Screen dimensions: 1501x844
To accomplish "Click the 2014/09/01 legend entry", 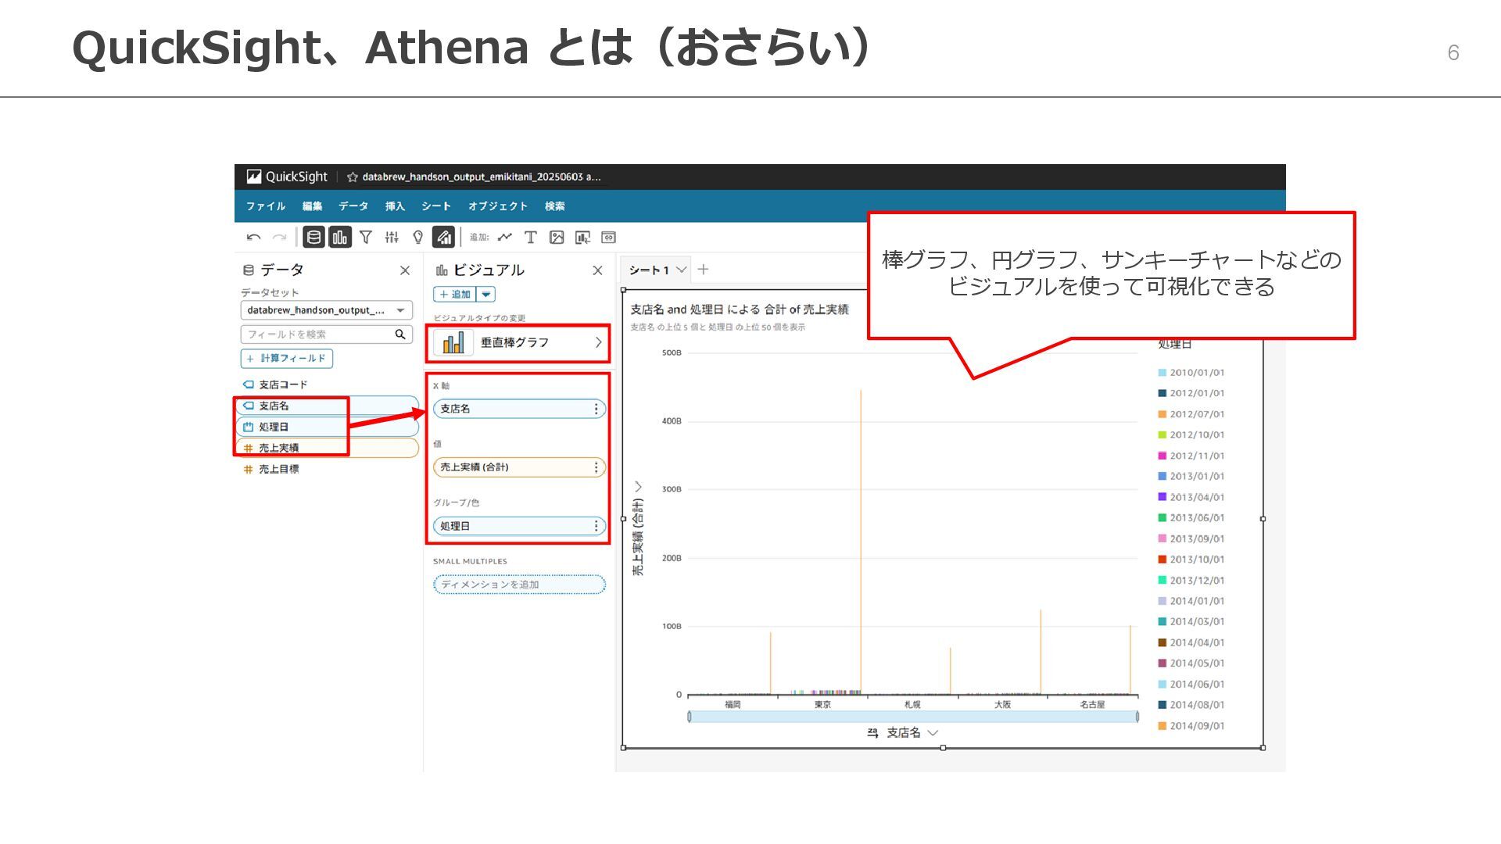I will click(1191, 726).
